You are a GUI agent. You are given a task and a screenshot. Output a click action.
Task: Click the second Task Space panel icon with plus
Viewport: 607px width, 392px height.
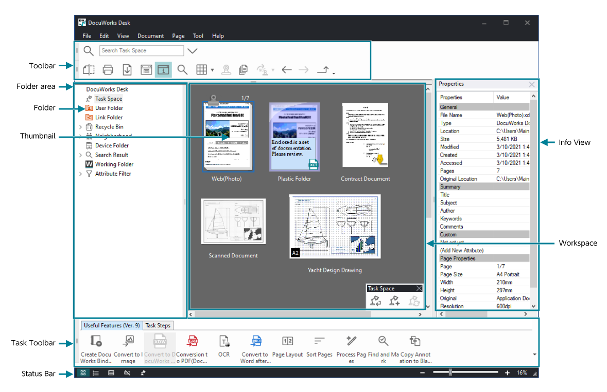tap(394, 301)
